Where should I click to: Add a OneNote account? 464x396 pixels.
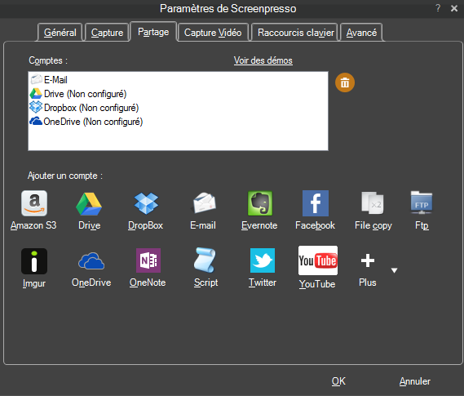pyautogui.click(x=148, y=268)
